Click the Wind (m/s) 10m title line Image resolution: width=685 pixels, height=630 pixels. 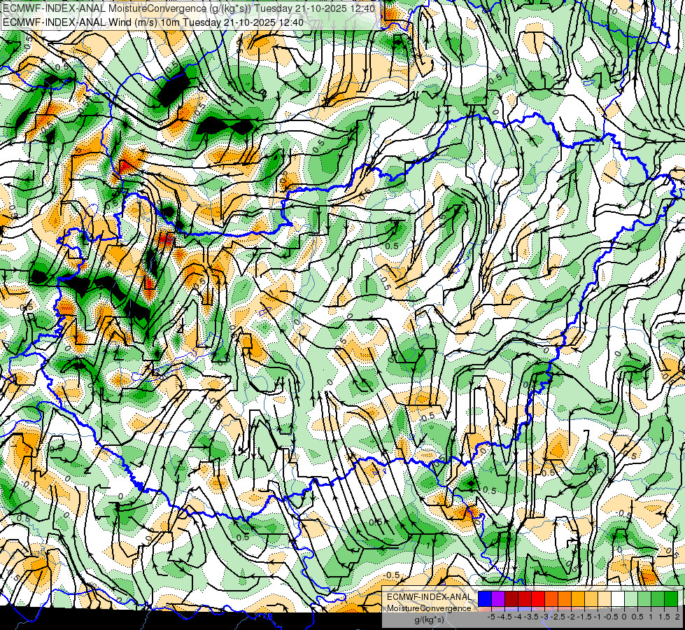153,22
